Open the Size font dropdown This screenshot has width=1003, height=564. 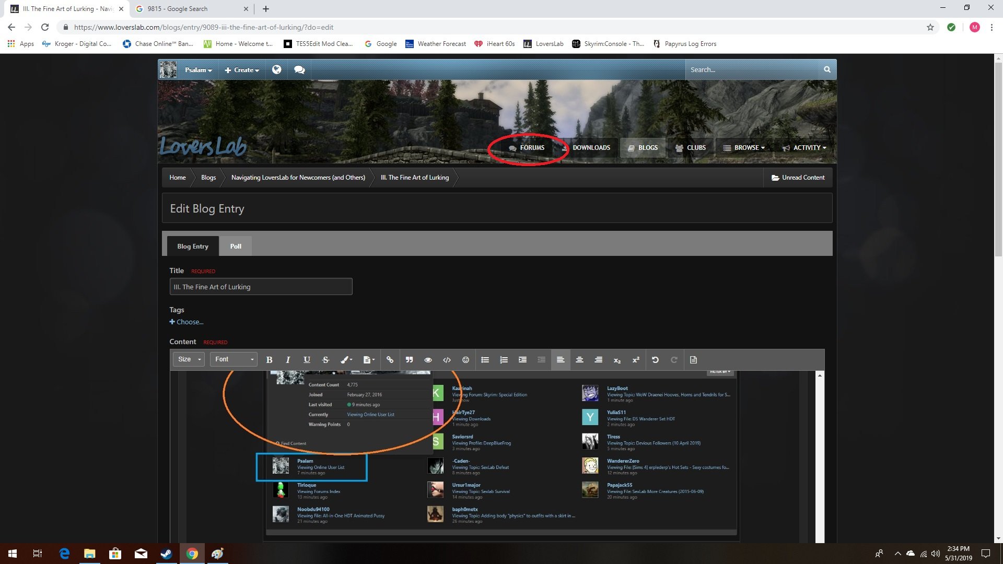point(188,359)
